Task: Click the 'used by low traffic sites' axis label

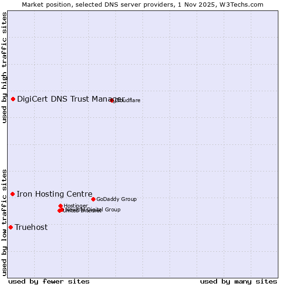Action: coord(5,222)
